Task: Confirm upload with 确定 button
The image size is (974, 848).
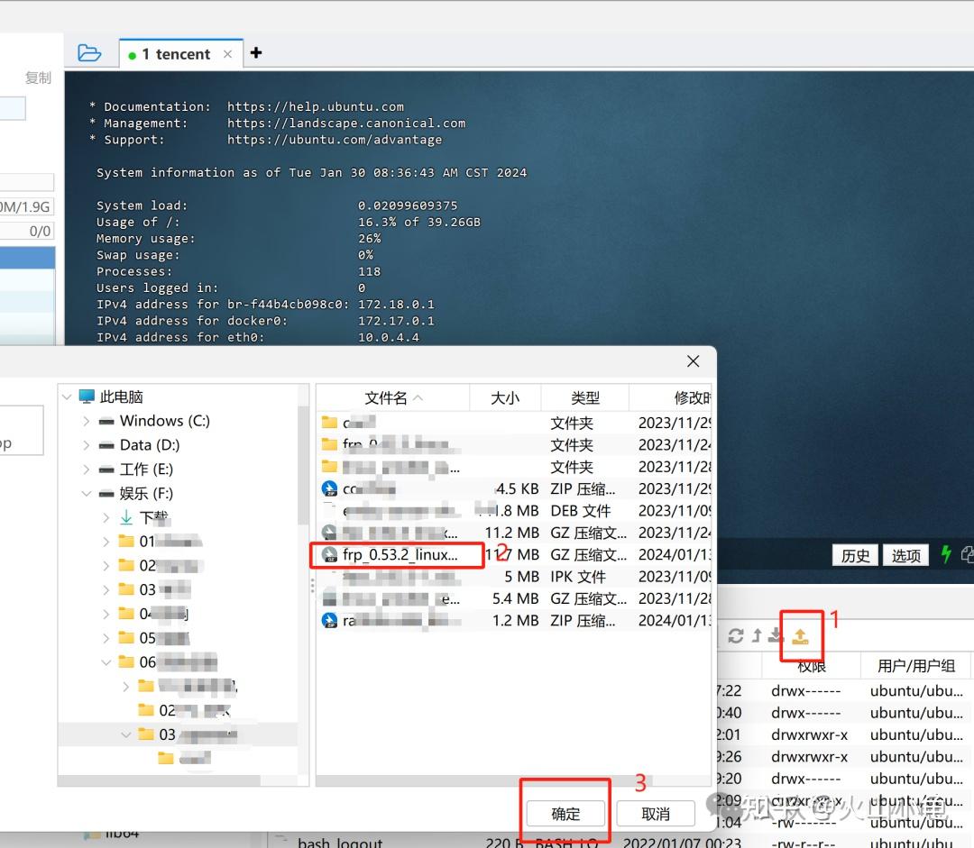Action: [x=565, y=813]
